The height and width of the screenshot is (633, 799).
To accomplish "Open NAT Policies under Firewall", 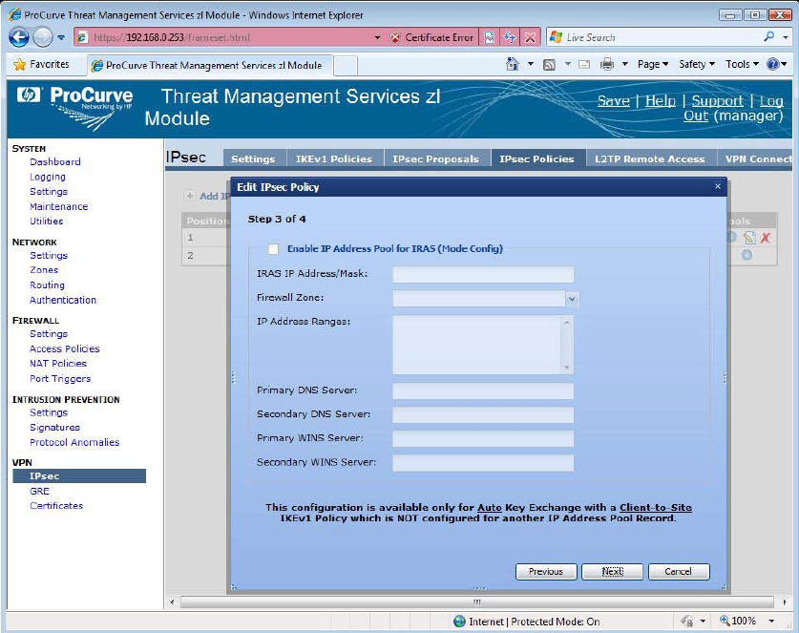I will click(x=58, y=364).
